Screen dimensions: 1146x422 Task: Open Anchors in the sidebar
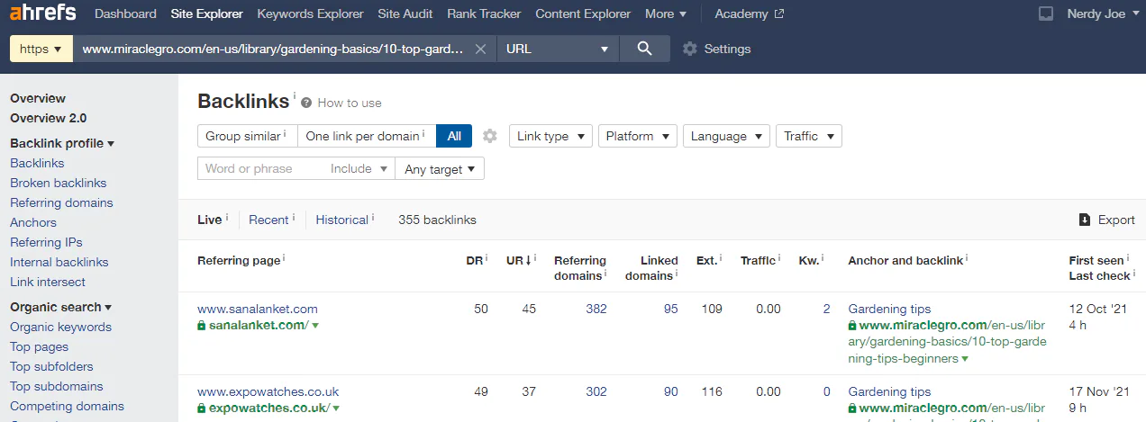(33, 222)
